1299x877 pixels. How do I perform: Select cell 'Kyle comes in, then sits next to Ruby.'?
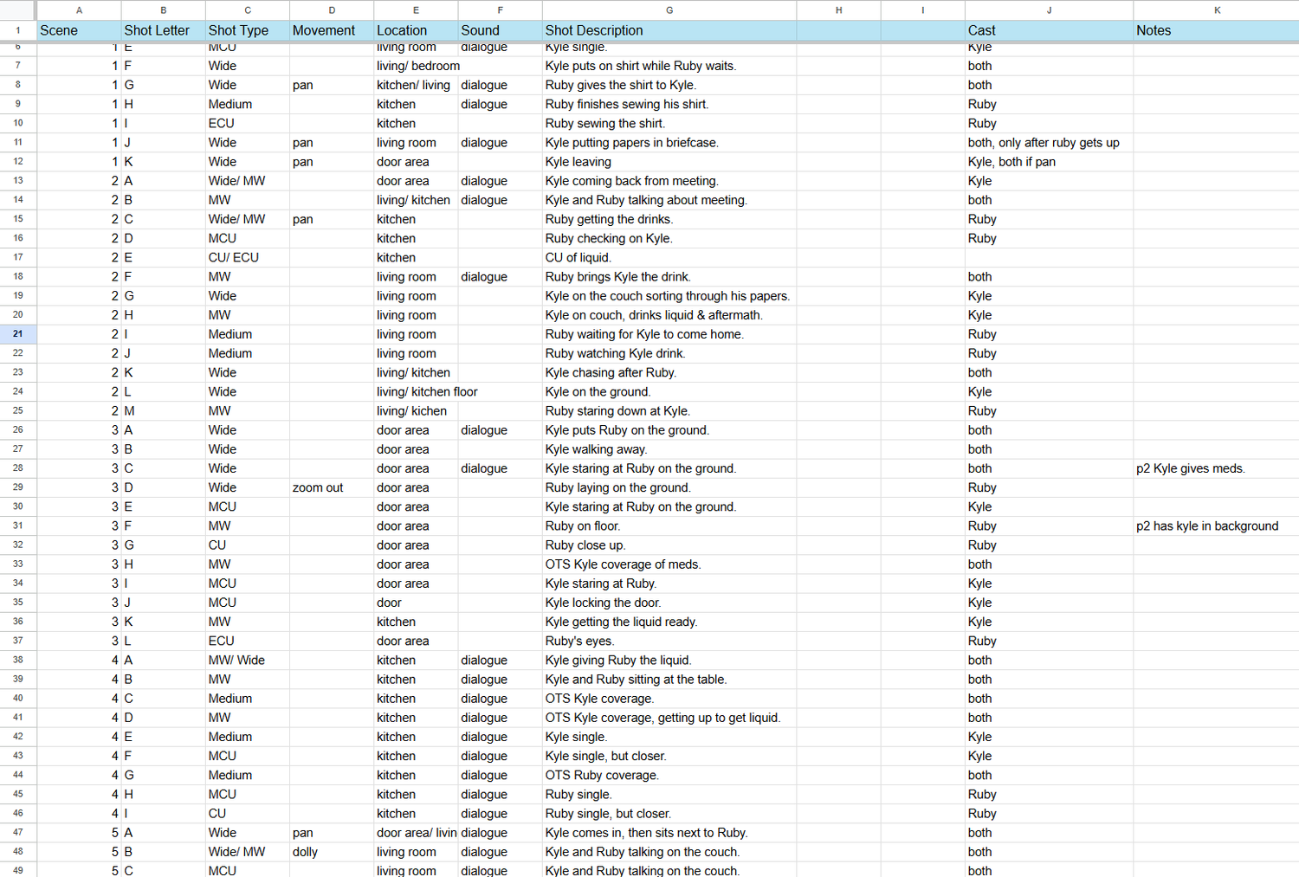click(x=669, y=833)
